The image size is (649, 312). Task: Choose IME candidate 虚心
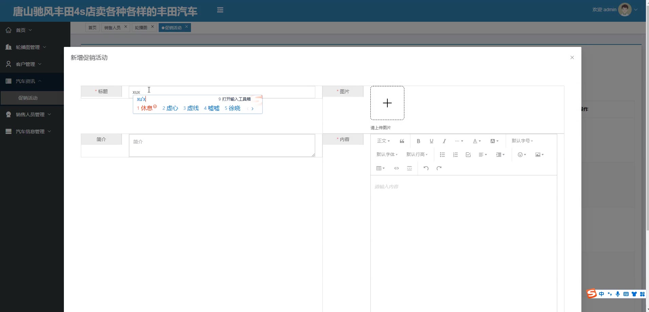[170, 108]
